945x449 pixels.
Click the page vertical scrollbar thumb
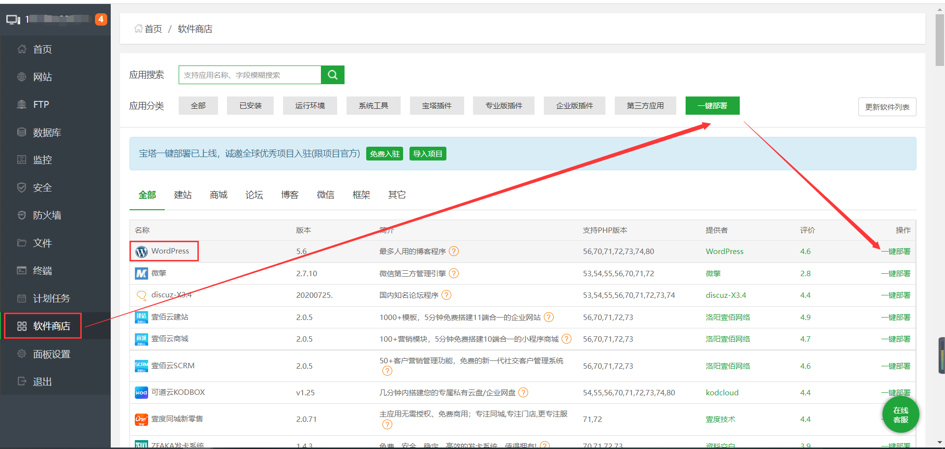coord(940,39)
